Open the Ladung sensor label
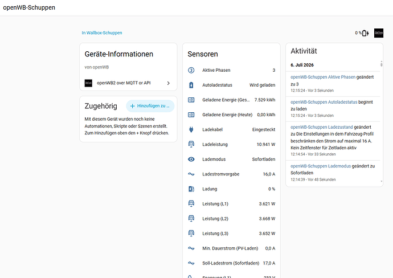393x278 pixels. [x=210, y=189]
